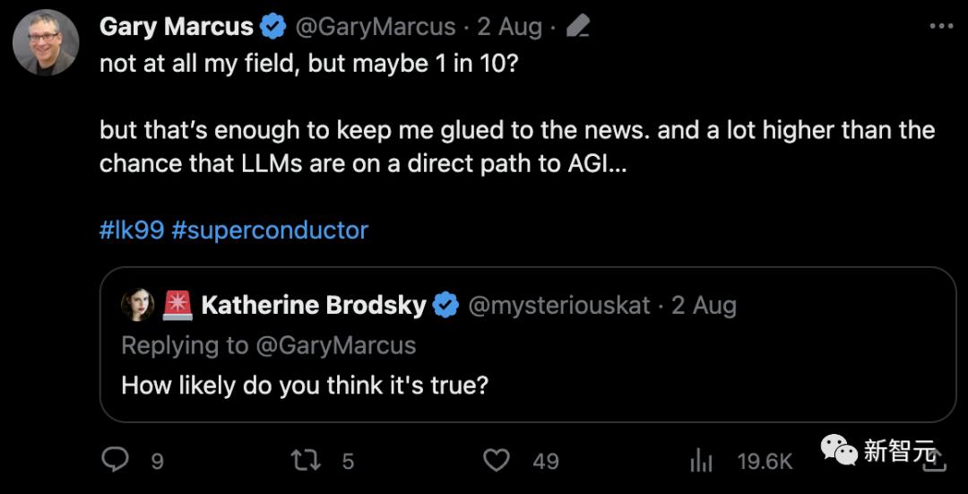Screen dimensions: 968x494
Task: Click the Katherine Brodsky display name
Action: 314,306
